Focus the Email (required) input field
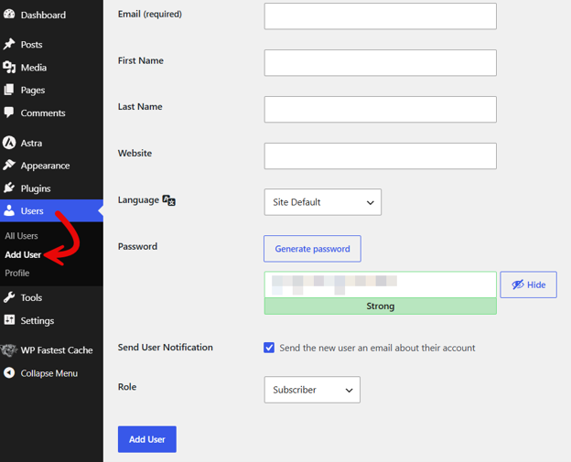 point(380,16)
